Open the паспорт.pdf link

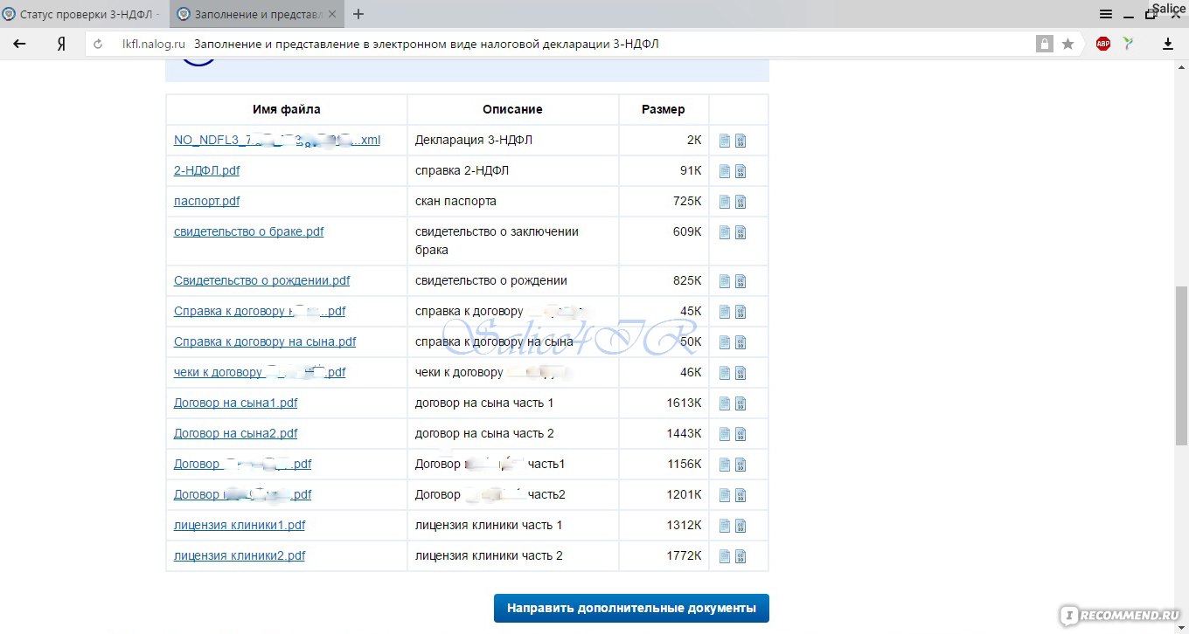pyautogui.click(x=206, y=201)
